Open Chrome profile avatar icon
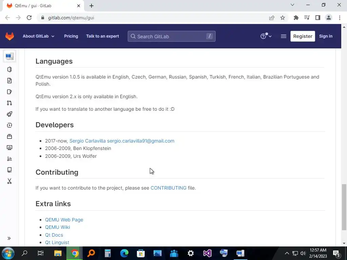347x260 pixels. [329, 18]
